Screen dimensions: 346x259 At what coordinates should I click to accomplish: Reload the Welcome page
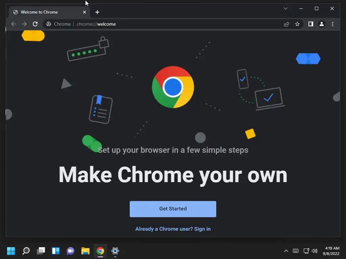35,24
